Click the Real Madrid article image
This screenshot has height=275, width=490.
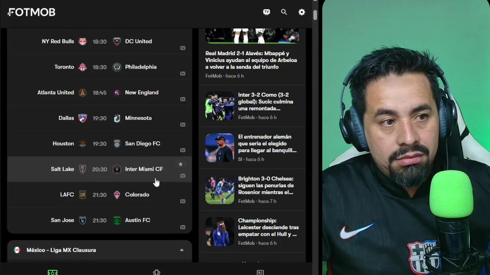252,36
